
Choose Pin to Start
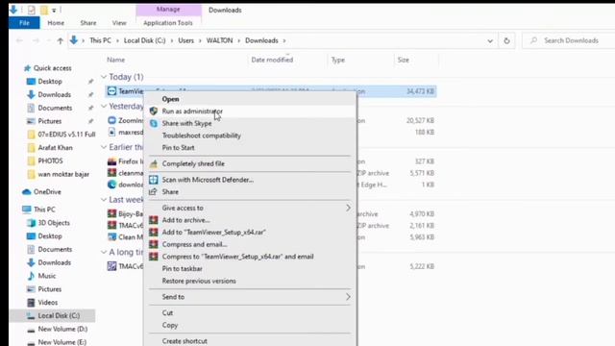pyautogui.click(x=178, y=148)
